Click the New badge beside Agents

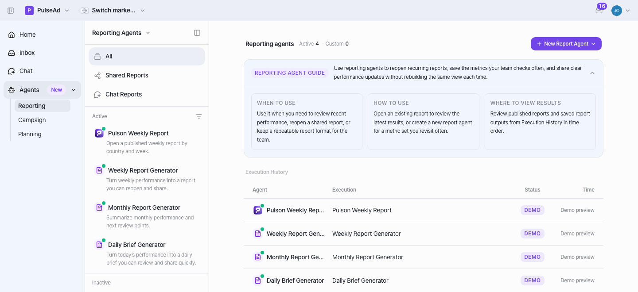57,90
